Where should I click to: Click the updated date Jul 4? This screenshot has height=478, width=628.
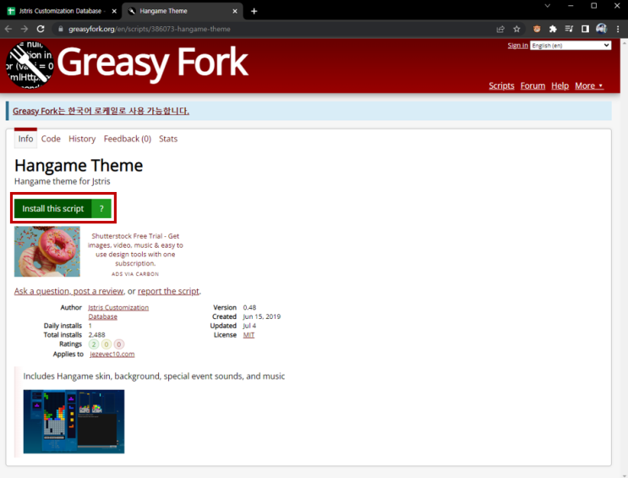[x=249, y=326]
